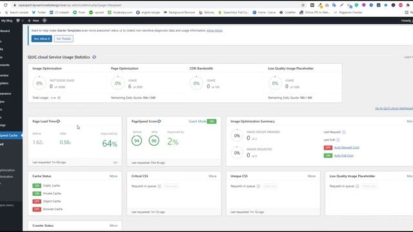
Task: Click Page Optimization 0% usage gauge
Action: coord(117,83)
